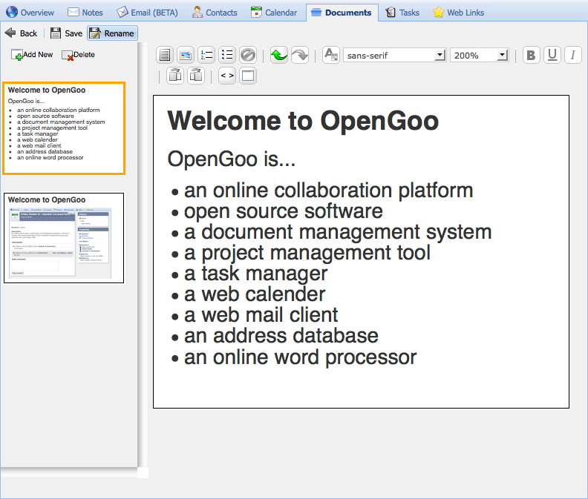Select the second slide thumbnail with screenshot

point(64,237)
